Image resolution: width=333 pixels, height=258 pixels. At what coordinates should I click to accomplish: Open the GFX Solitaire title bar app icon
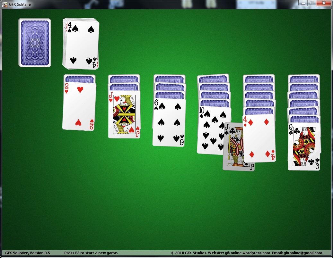pyautogui.click(x=5, y=4)
